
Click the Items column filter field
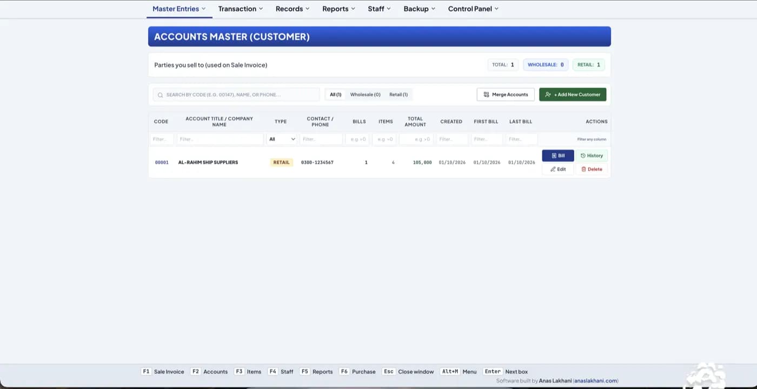(384, 139)
